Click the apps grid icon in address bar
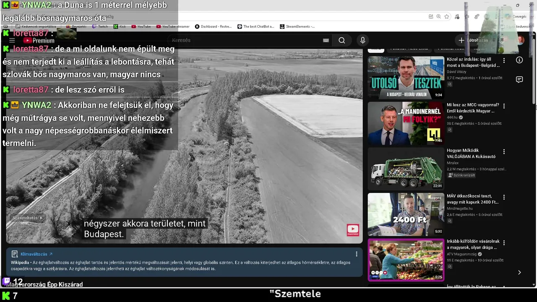537x302 pixels. tap(431, 16)
